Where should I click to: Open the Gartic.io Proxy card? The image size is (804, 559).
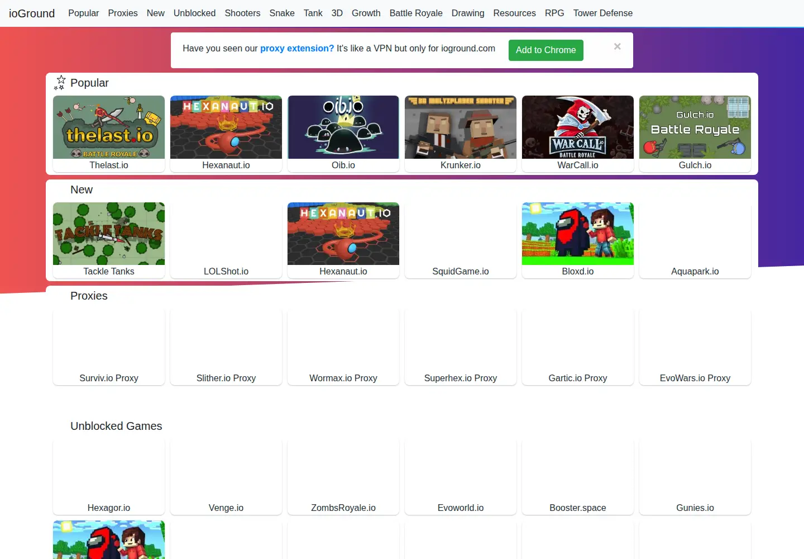pos(578,347)
